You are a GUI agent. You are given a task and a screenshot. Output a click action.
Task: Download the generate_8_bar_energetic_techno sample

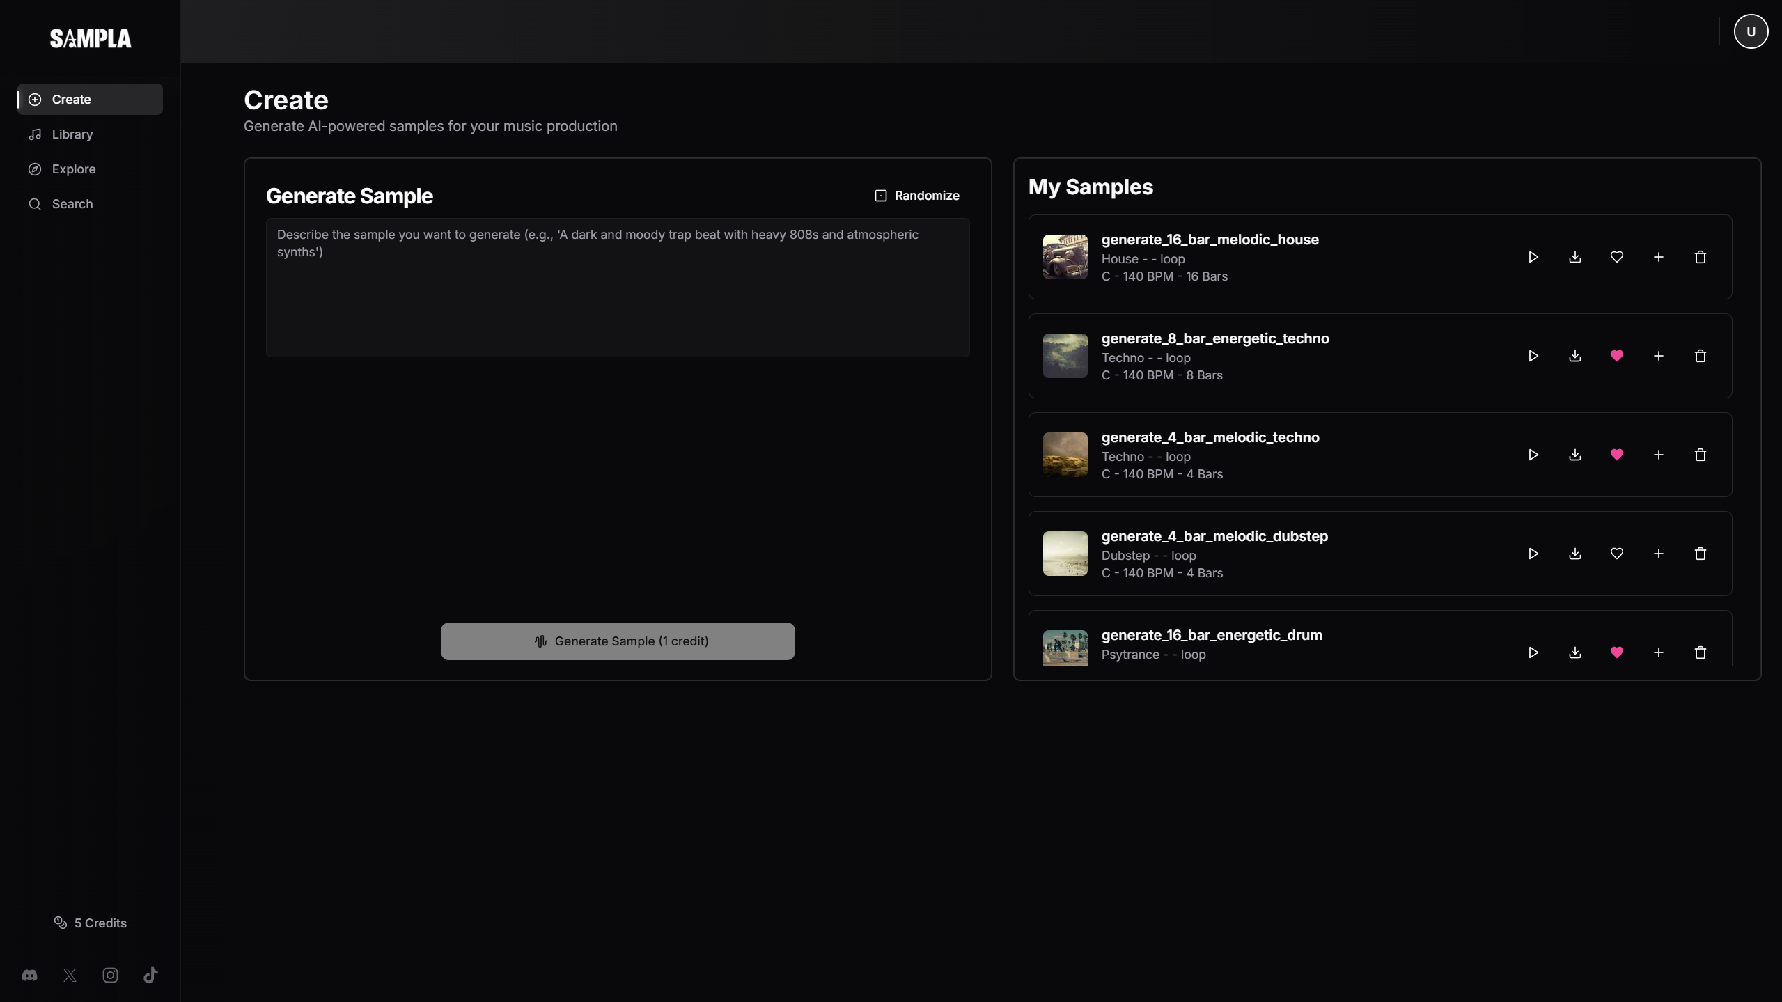pyautogui.click(x=1574, y=356)
